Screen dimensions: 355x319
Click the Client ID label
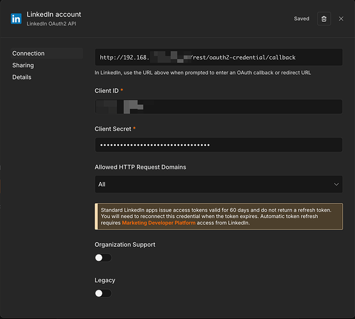(106, 91)
